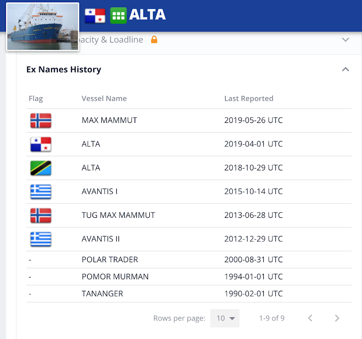362x339 pixels.
Task: Click the Greek flag beside AVANTIS I
Action: (41, 192)
